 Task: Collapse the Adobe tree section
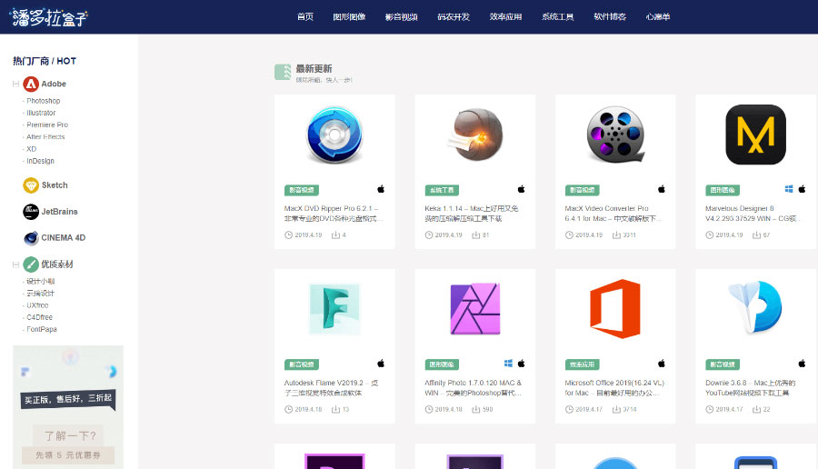pos(15,84)
